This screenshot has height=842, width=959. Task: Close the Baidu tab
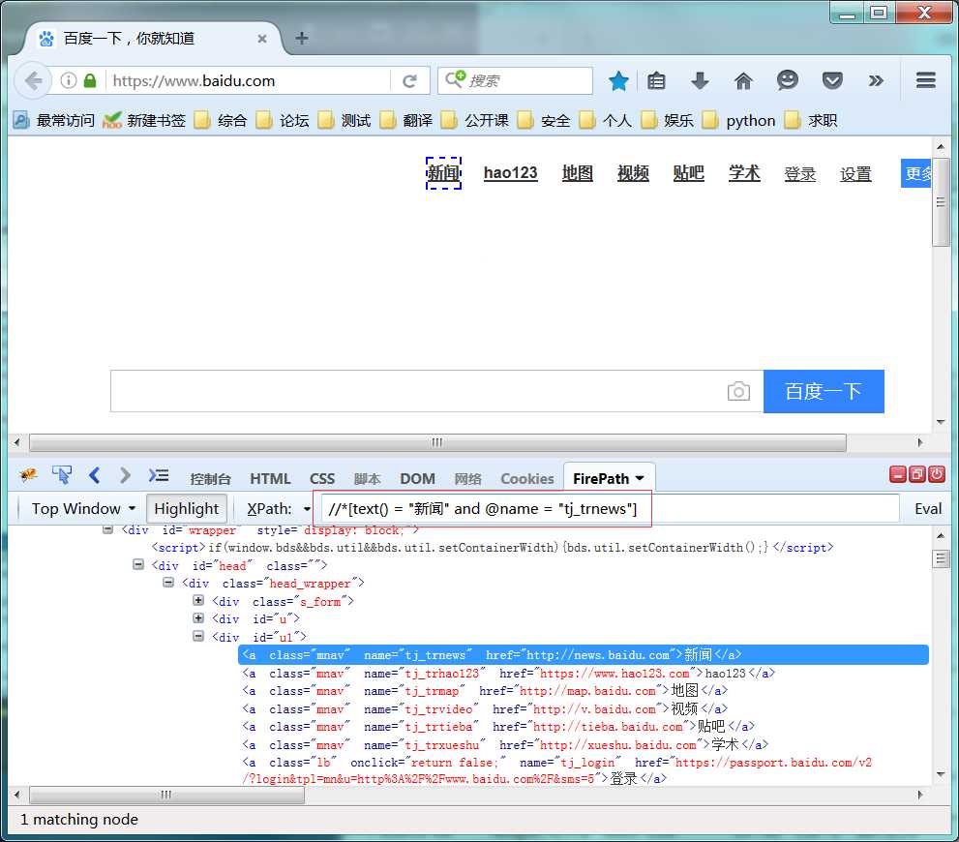point(262,39)
